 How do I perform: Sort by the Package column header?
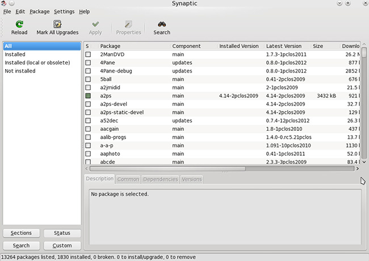coord(134,46)
